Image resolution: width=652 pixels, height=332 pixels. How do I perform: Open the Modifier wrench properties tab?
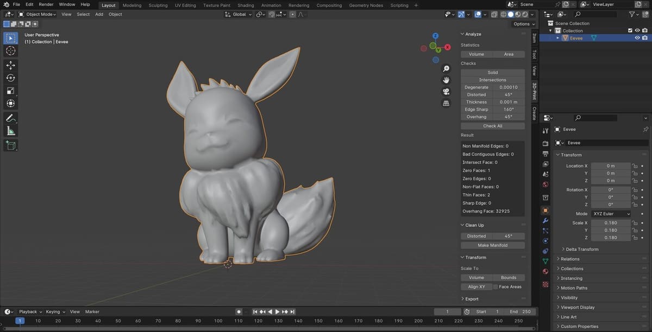pyautogui.click(x=546, y=221)
